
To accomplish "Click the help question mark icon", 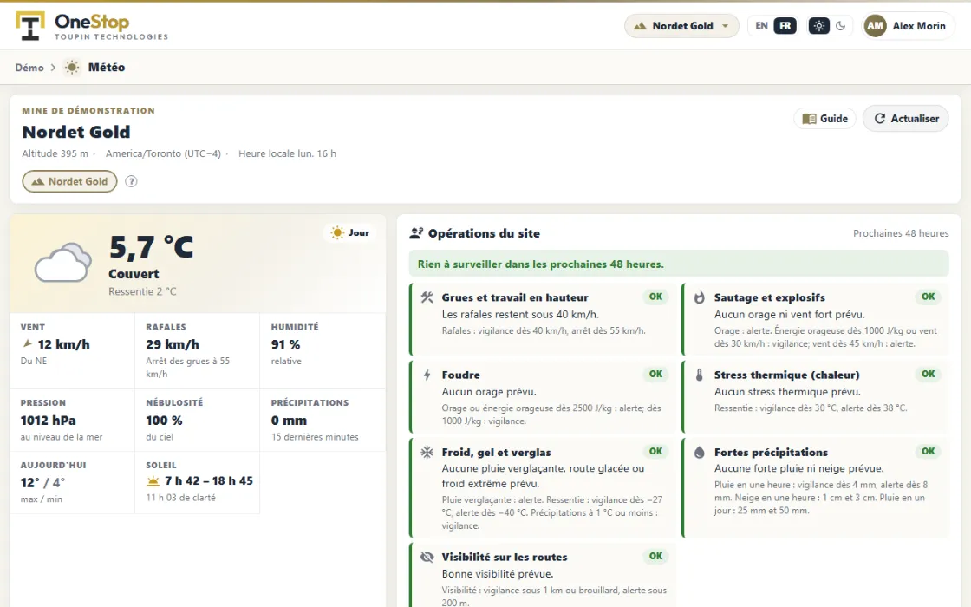I will point(131,181).
